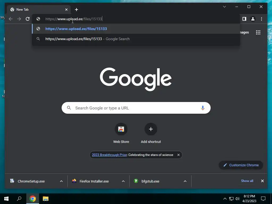The height and width of the screenshot is (204, 272).
Task: Dismiss the Breakthrough Prize promo
Action: click(178, 155)
